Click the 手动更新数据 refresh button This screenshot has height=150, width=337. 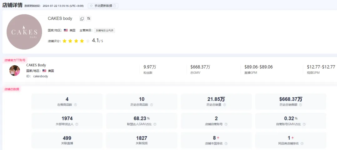pyautogui.click(x=103, y=6)
